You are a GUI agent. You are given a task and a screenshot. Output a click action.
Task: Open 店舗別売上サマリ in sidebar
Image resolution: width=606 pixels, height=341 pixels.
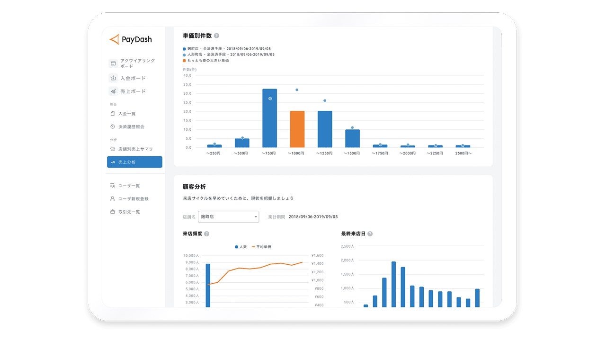tap(134, 149)
